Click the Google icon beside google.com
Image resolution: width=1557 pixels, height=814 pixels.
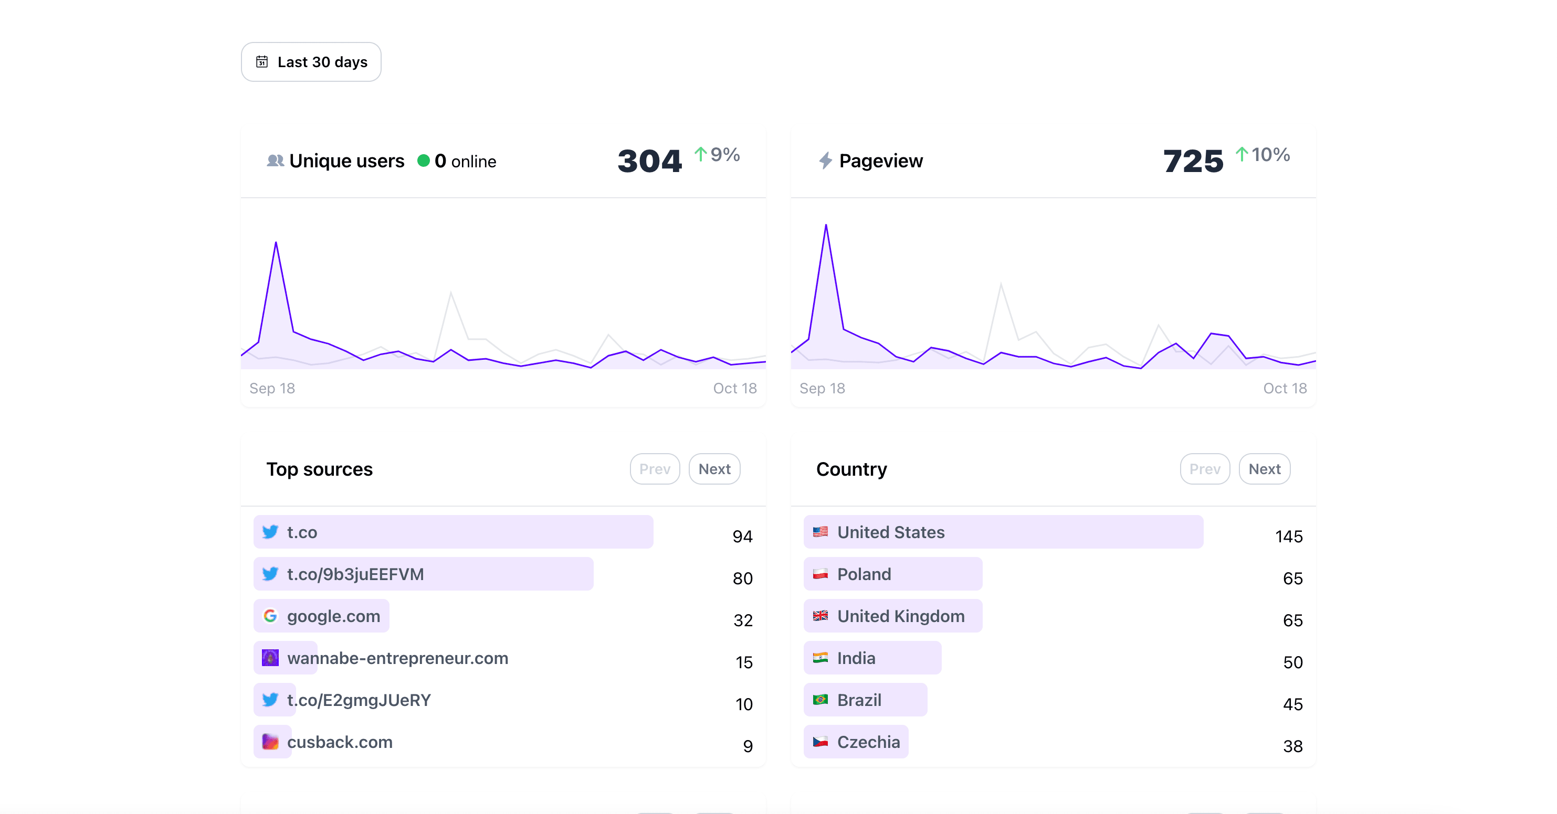[x=270, y=616]
